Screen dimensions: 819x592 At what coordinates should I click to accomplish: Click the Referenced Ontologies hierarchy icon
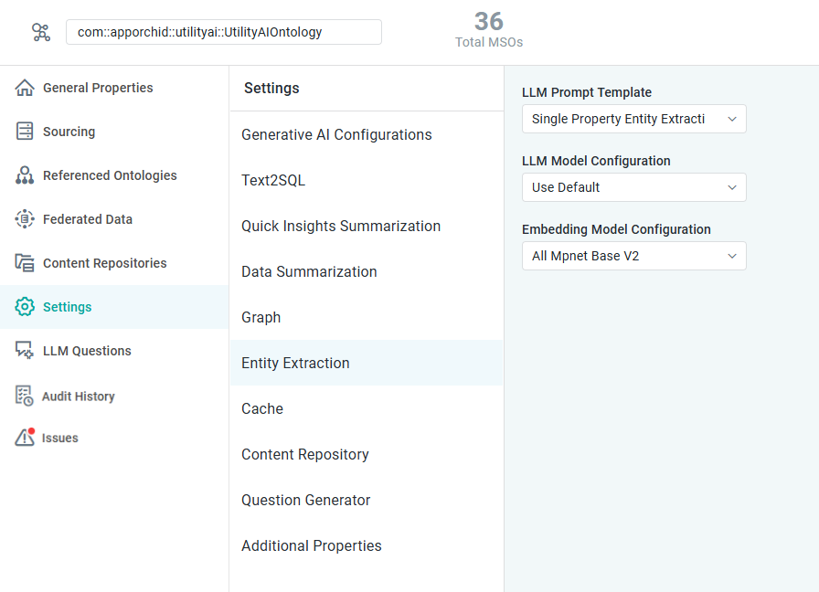coord(25,175)
